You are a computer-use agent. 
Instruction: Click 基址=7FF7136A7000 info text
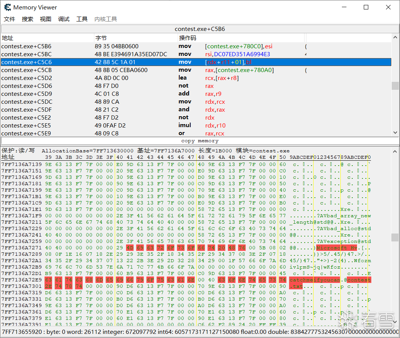click(166, 151)
